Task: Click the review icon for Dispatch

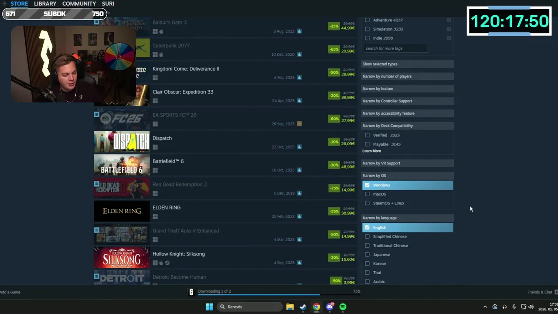Action: click(299, 147)
